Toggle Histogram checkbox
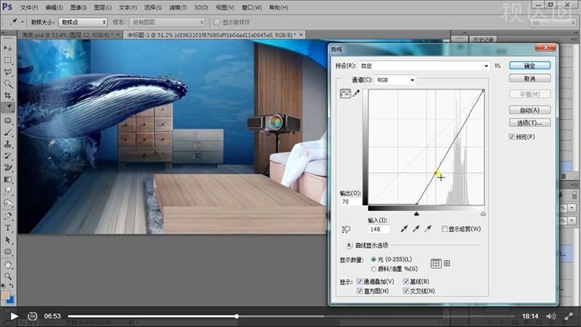581x327 pixels. click(359, 291)
